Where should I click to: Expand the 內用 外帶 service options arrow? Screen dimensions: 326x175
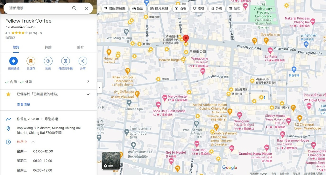88,81
